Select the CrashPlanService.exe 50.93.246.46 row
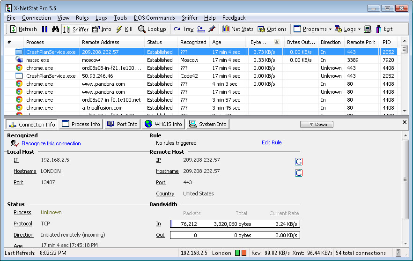 (x=201, y=76)
